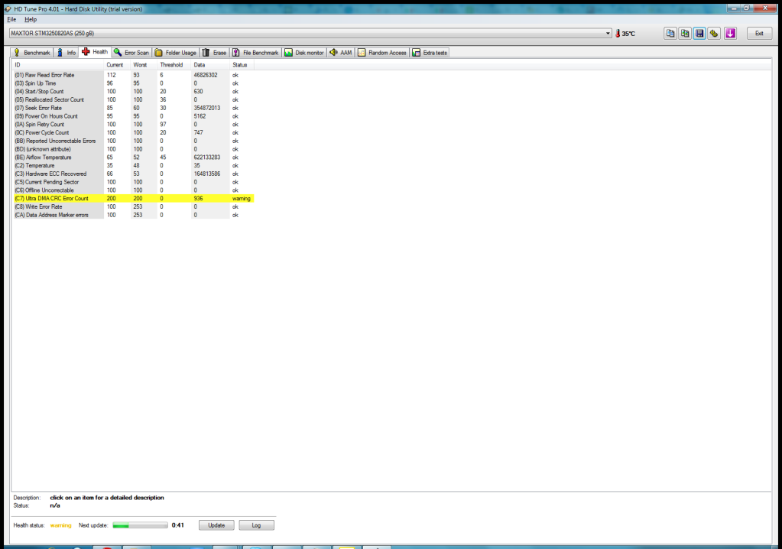The width and height of the screenshot is (782, 549).
Task: Click the Exit button
Action: tap(759, 34)
